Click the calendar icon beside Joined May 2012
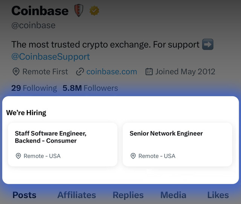This screenshot has width=241, height=204. 149,72
